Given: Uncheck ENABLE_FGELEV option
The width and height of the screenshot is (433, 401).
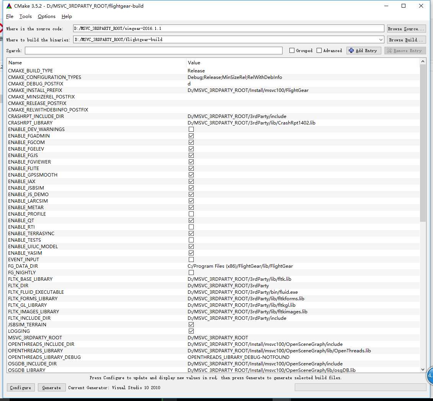Looking at the screenshot, I should 191,149.
